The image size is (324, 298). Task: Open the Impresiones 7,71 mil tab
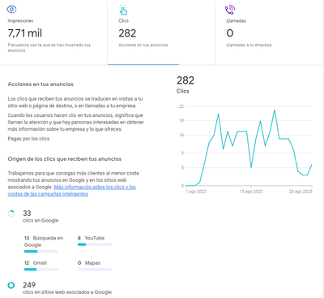53,32
